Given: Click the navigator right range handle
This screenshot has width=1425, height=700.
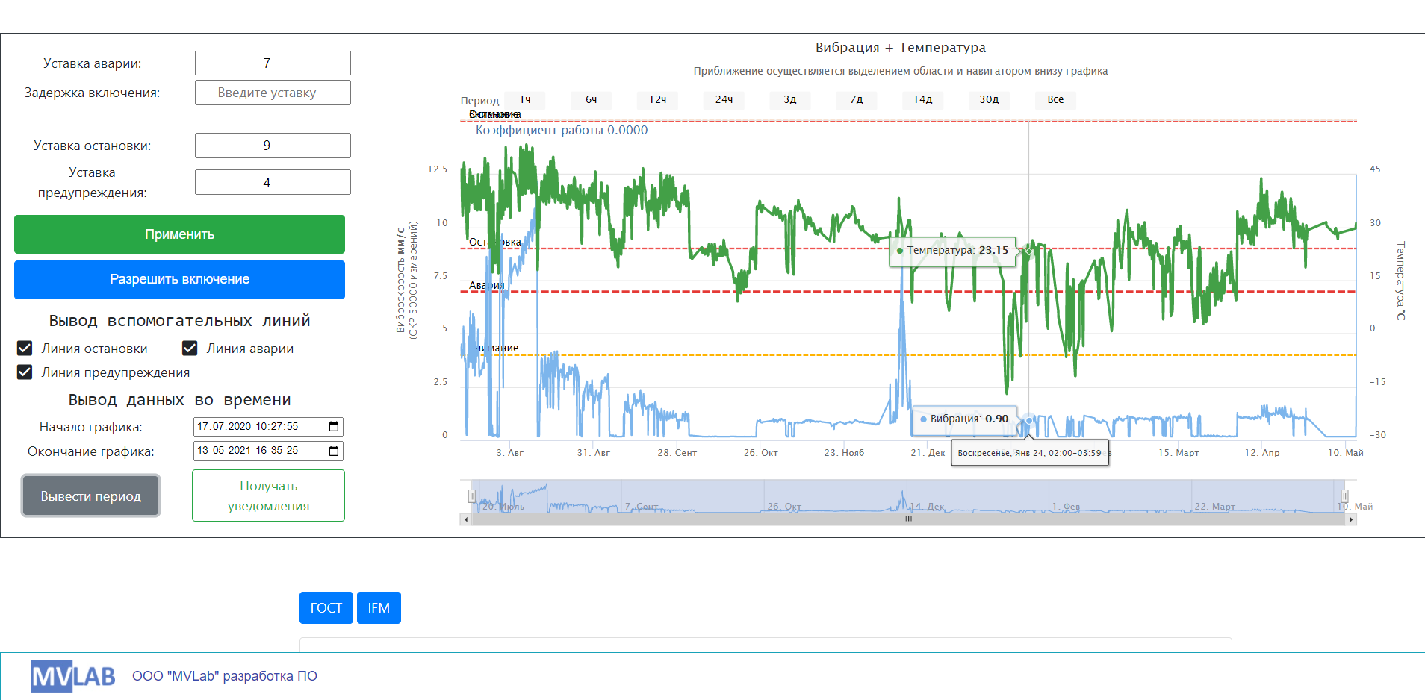Looking at the screenshot, I should pyautogui.click(x=1344, y=496).
